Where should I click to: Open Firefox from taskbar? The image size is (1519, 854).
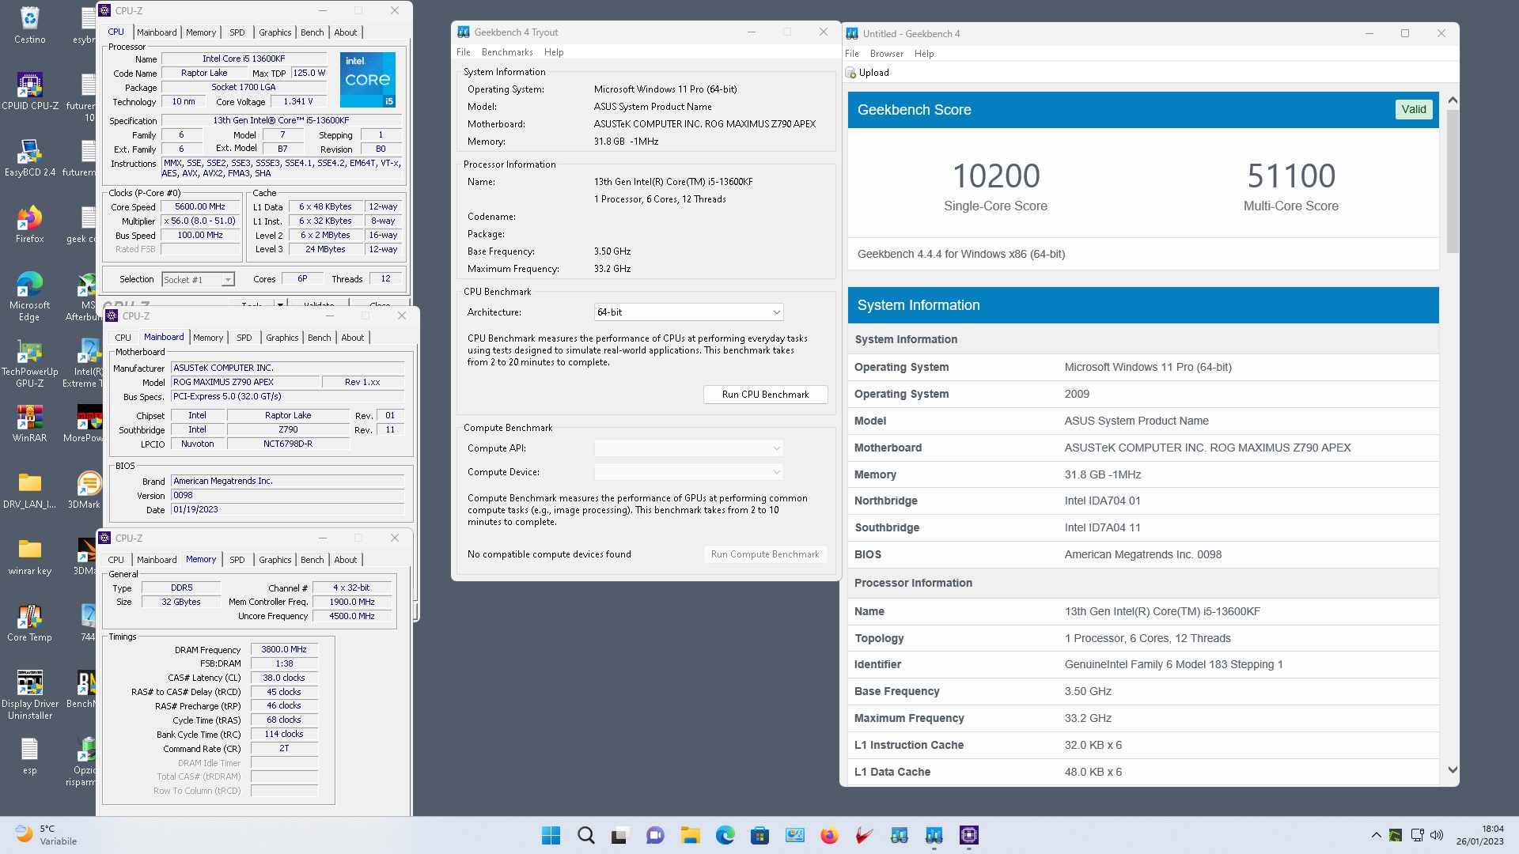(x=829, y=835)
